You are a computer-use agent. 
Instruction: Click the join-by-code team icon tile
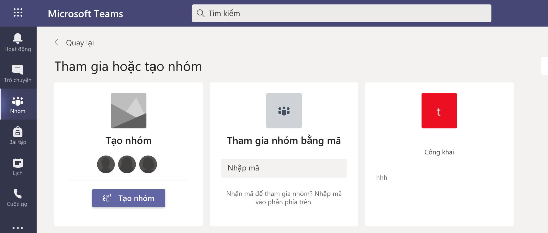coord(284,111)
